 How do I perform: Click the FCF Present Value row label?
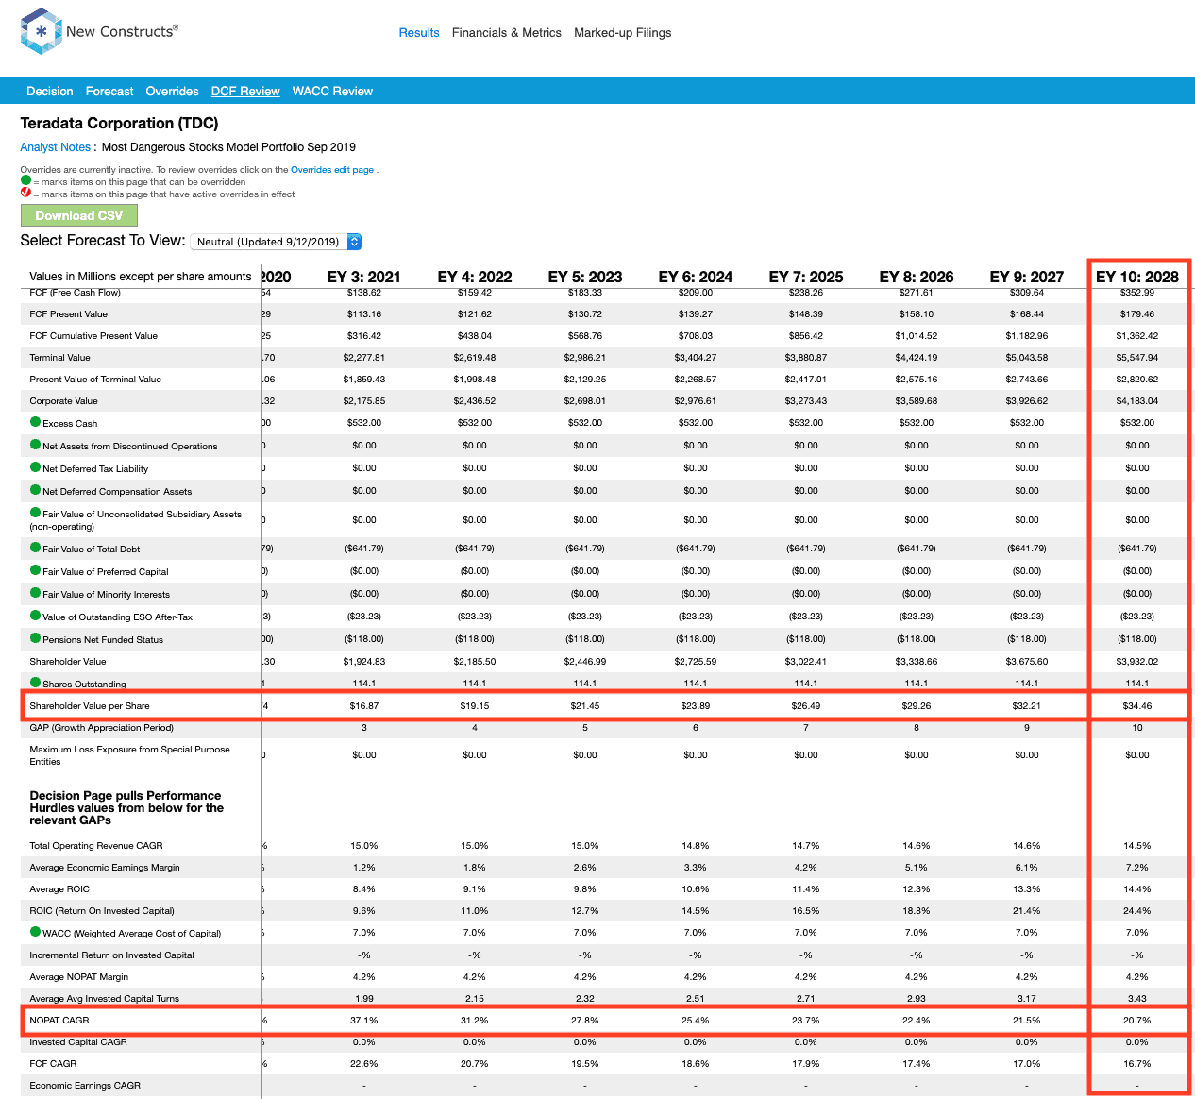click(69, 314)
